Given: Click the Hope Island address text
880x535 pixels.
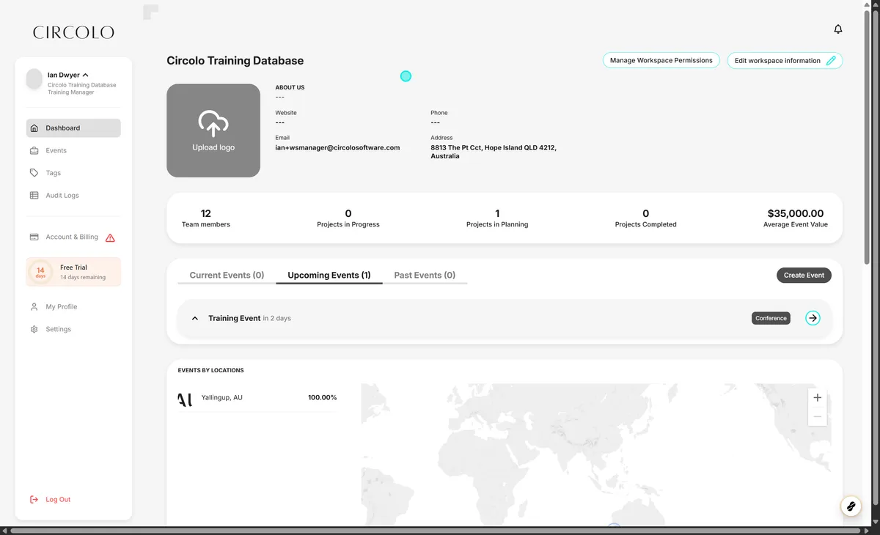Looking at the screenshot, I should pyautogui.click(x=494, y=152).
